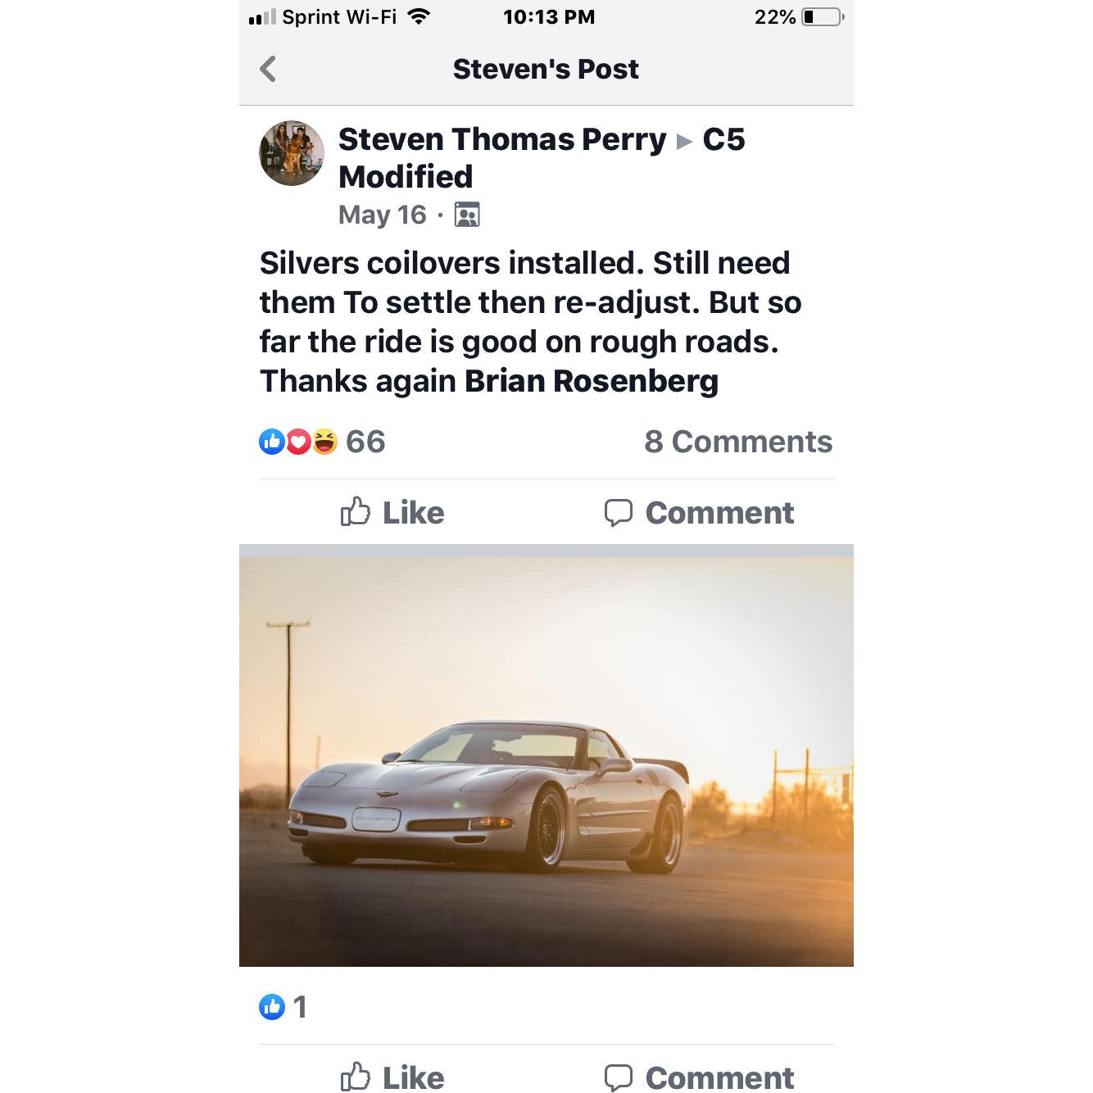Viewport: 1093px width, 1093px height.
Task: Tap the group audience icon beside date
Action: click(467, 215)
